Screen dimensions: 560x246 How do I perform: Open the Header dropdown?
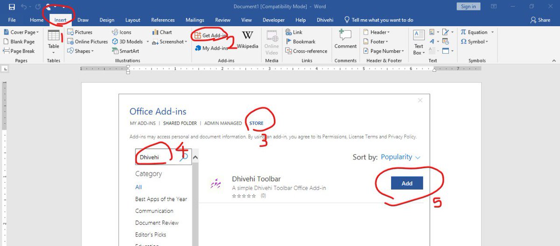point(376,32)
